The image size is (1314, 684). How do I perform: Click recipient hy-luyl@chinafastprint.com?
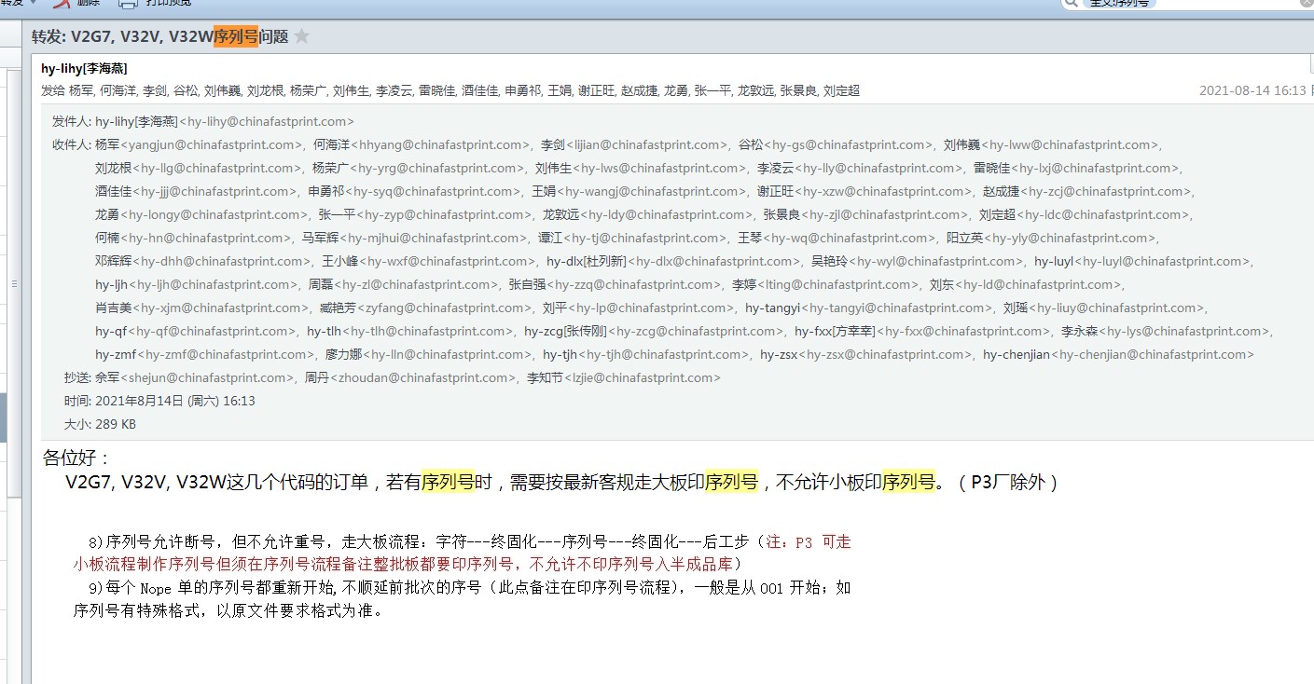tap(1144, 261)
